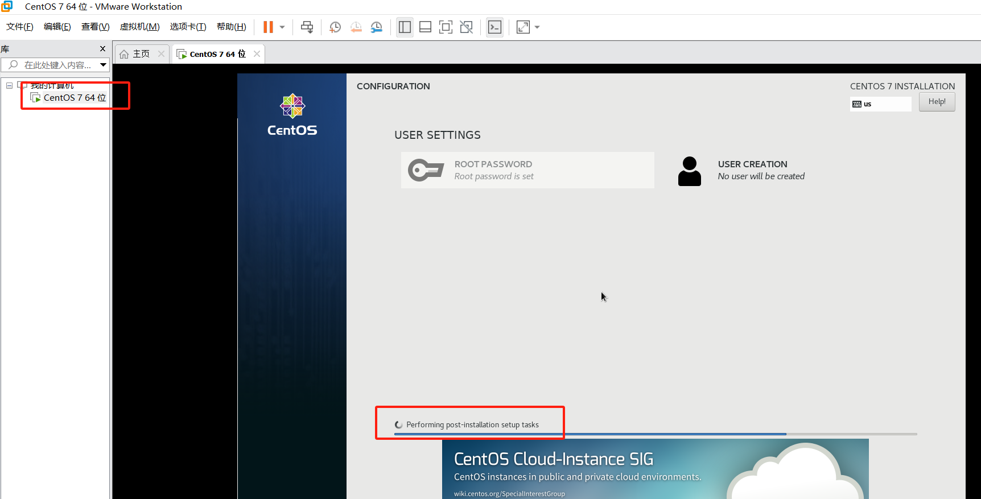Enter full screen mode
The height and width of the screenshot is (499, 981).
click(x=446, y=27)
